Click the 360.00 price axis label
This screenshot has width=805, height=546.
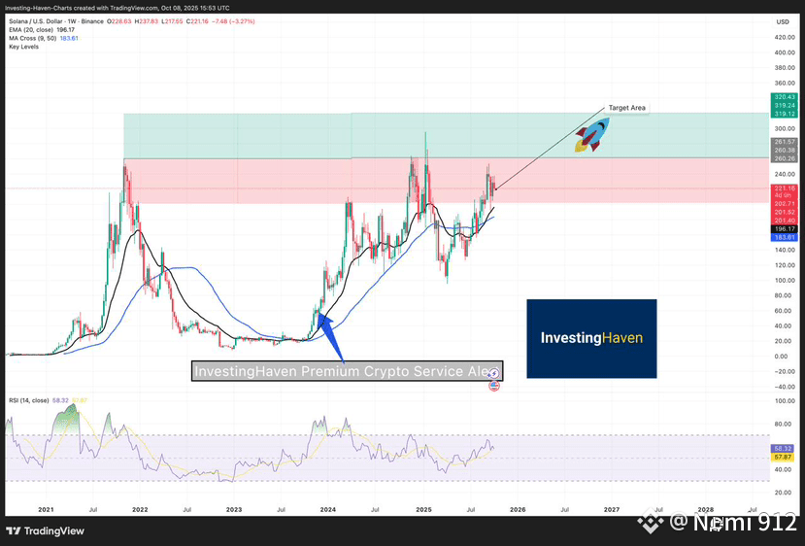(x=784, y=83)
